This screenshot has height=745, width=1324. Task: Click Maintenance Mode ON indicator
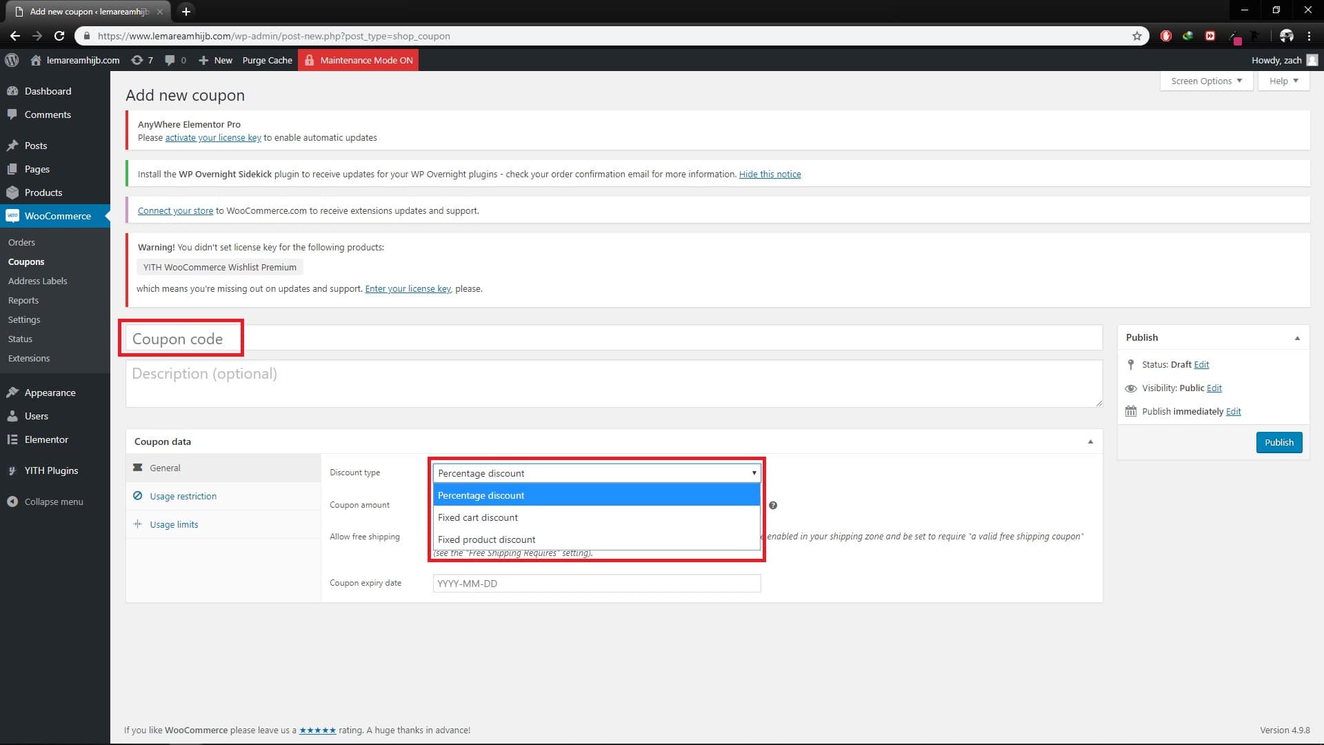pyautogui.click(x=359, y=60)
